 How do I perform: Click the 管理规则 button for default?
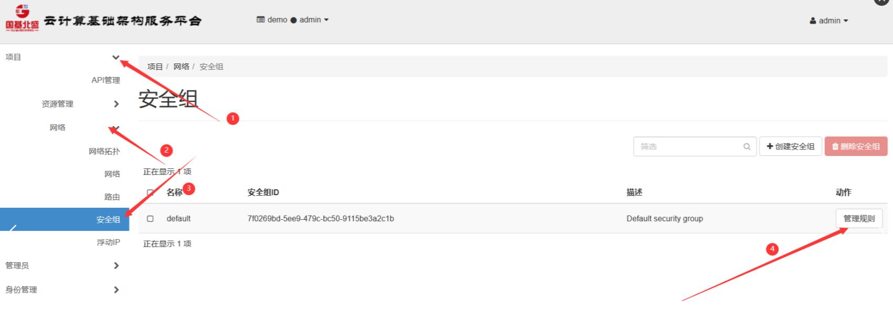pos(859,219)
